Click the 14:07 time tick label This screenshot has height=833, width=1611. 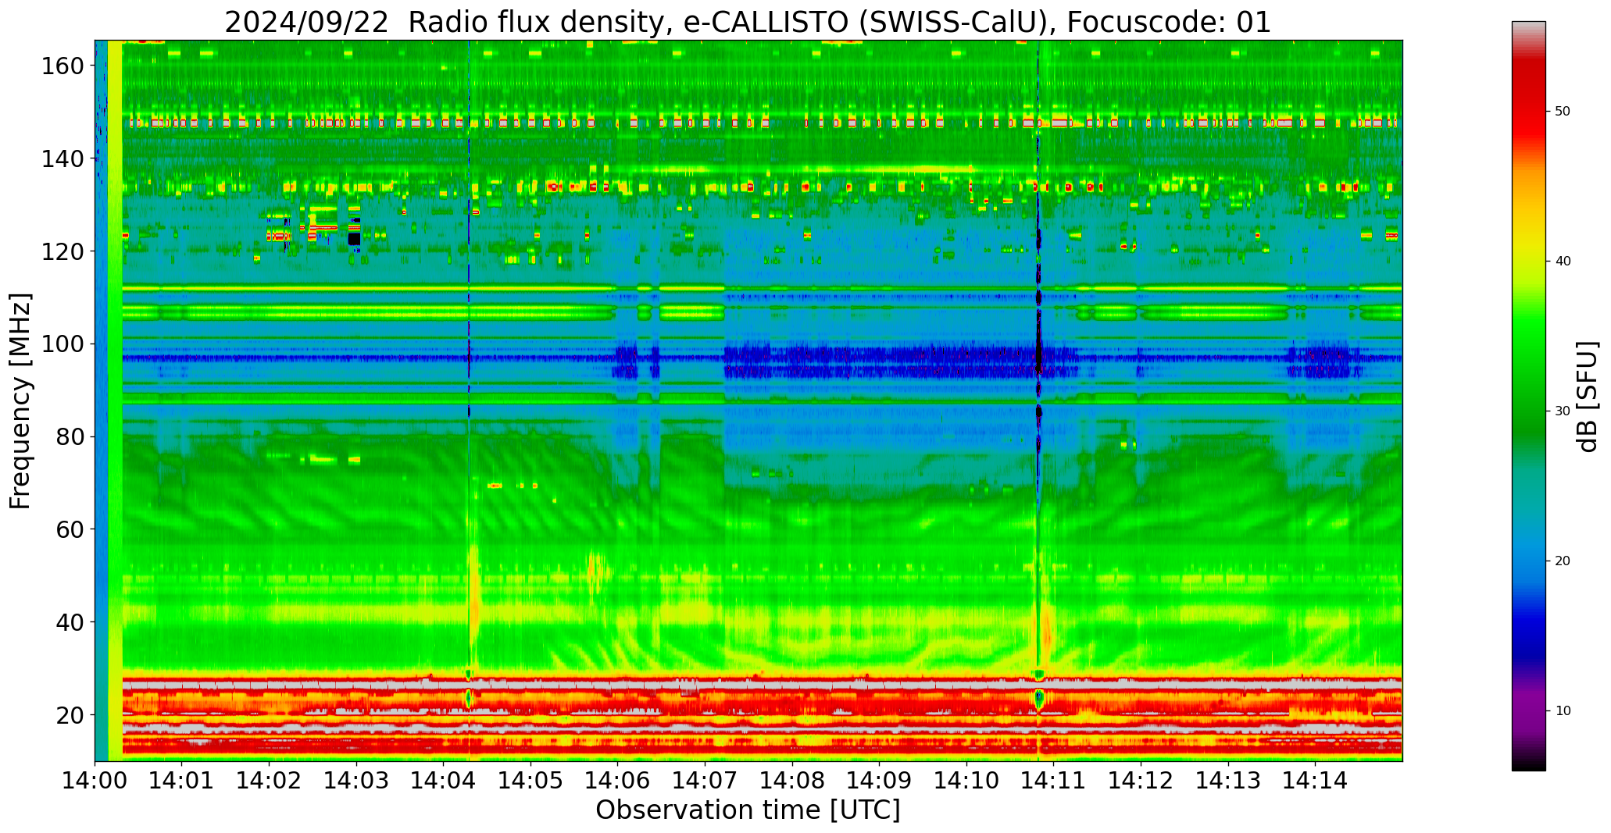pos(705,779)
